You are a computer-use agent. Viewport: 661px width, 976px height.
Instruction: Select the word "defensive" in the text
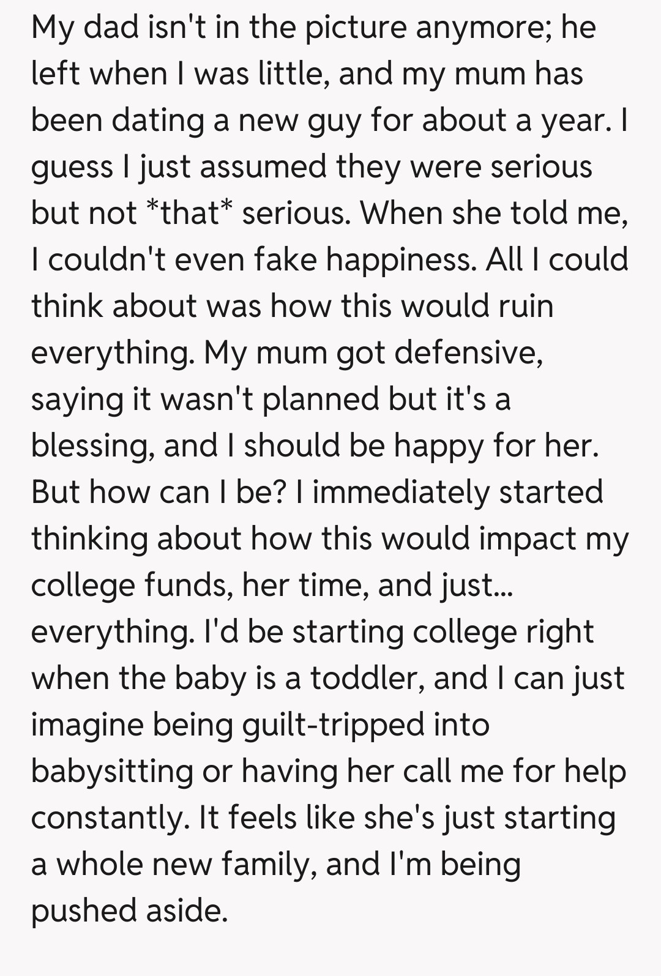[x=468, y=353]
